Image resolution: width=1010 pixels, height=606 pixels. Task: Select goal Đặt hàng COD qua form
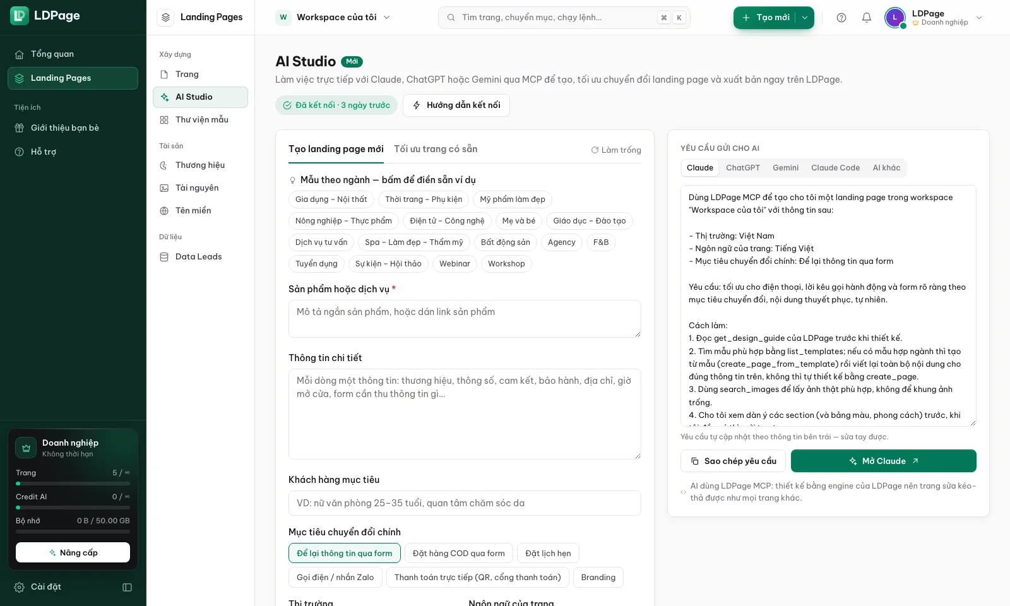point(459,554)
